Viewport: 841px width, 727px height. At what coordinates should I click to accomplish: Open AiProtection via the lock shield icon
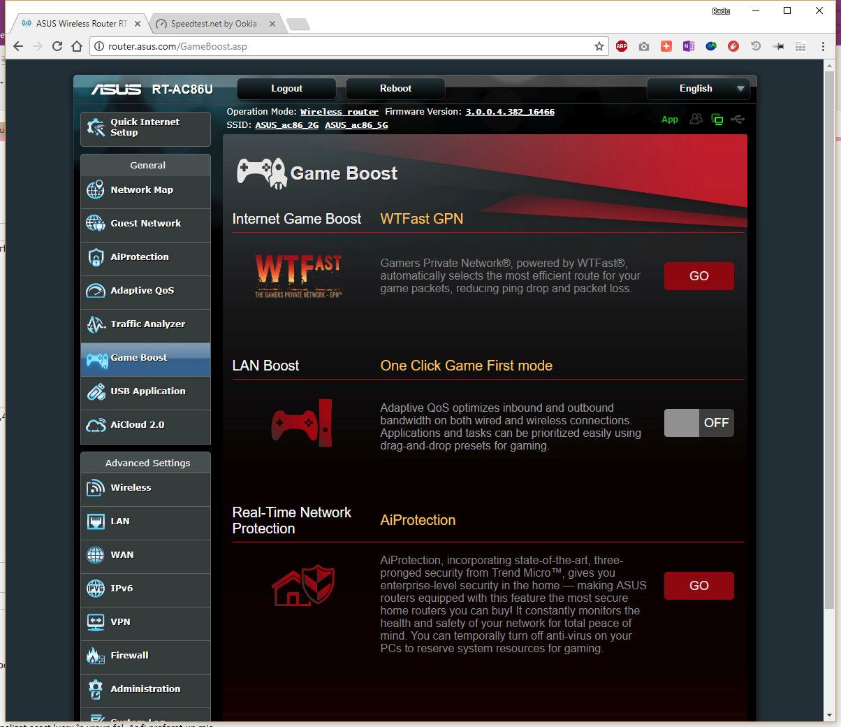pyautogui.click(x=96, y=257)
